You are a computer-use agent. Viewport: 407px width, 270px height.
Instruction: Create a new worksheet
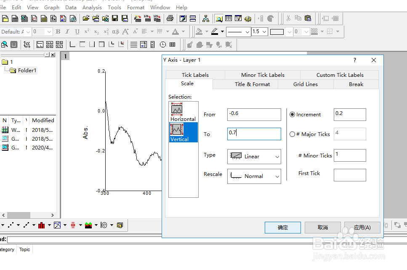pos(15,18)
